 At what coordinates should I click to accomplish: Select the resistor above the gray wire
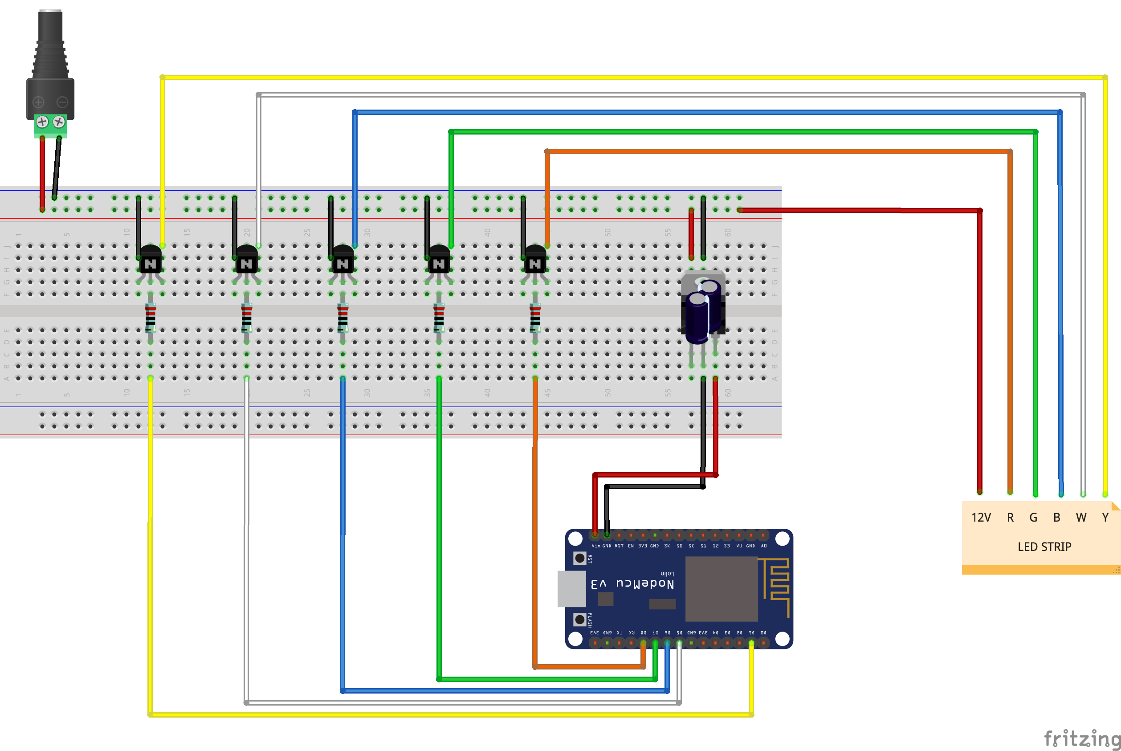coord(247,318)
